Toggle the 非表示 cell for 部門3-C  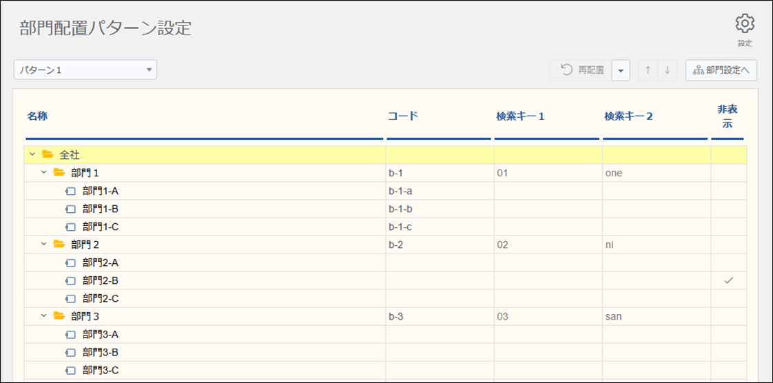click(x=728, y=370)
